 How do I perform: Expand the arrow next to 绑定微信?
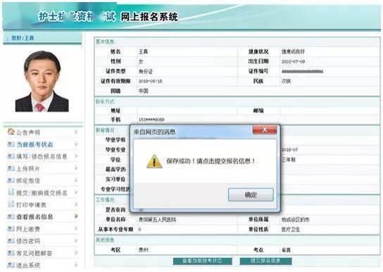(76, 180)
